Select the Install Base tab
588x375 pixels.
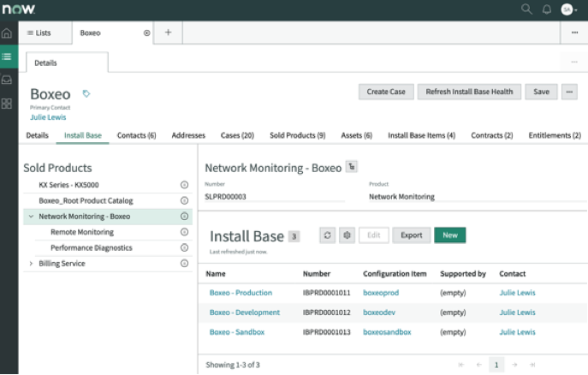pyautogui.click(x=82, y=135)
